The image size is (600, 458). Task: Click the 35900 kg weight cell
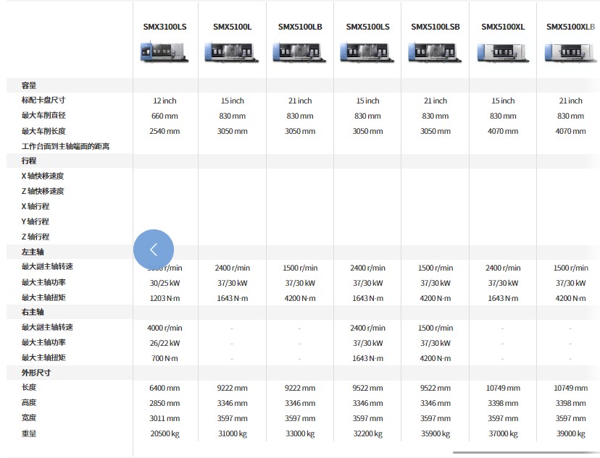click(x=436, y=434)
